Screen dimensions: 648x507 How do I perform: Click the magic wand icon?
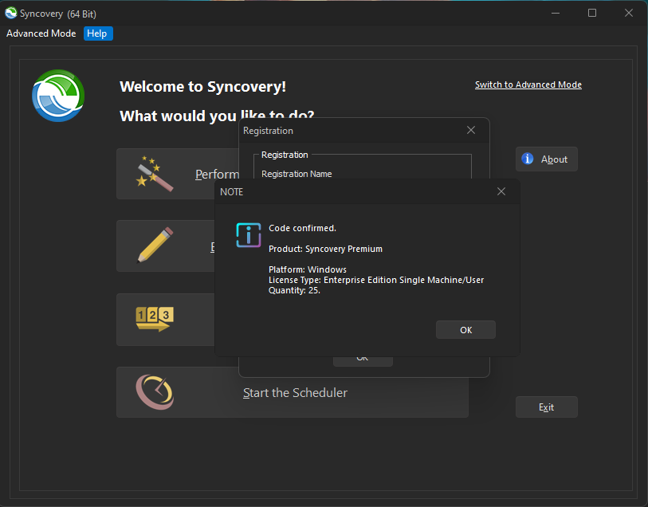(155, 174)
